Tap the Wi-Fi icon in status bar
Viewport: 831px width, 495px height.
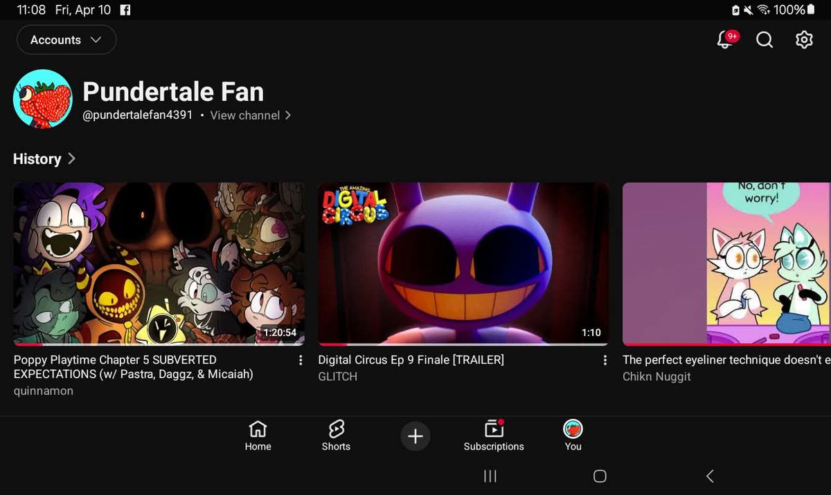tap(765, 10)
